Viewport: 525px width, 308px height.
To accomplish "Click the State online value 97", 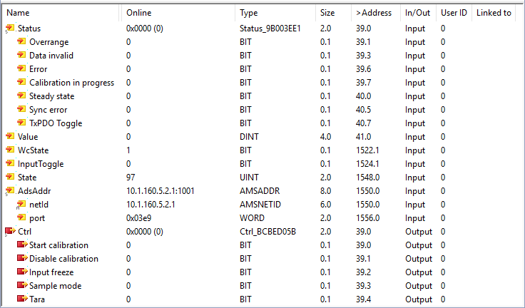I will click(131, 178).
